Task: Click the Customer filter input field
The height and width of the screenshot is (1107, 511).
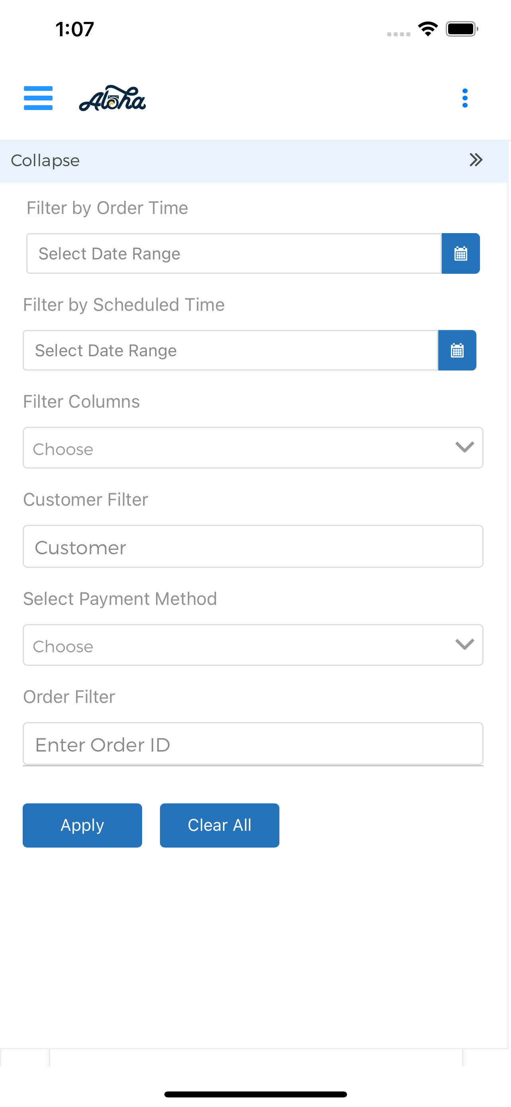Action: 253,546
